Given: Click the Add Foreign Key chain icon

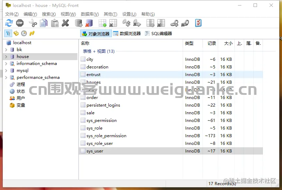Looking at the screenshot, I should pyautogui.click(x=174, y=23).
